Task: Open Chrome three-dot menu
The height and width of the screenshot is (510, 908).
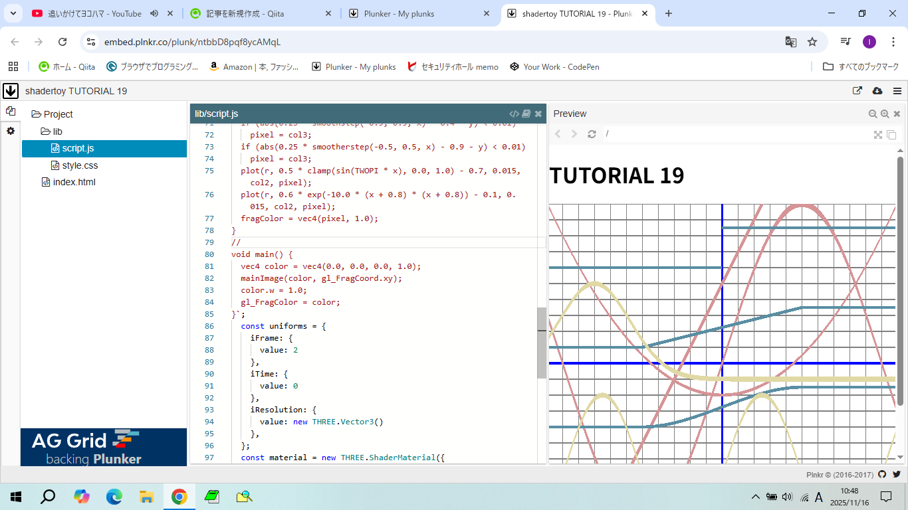Action: pos(893,42)
